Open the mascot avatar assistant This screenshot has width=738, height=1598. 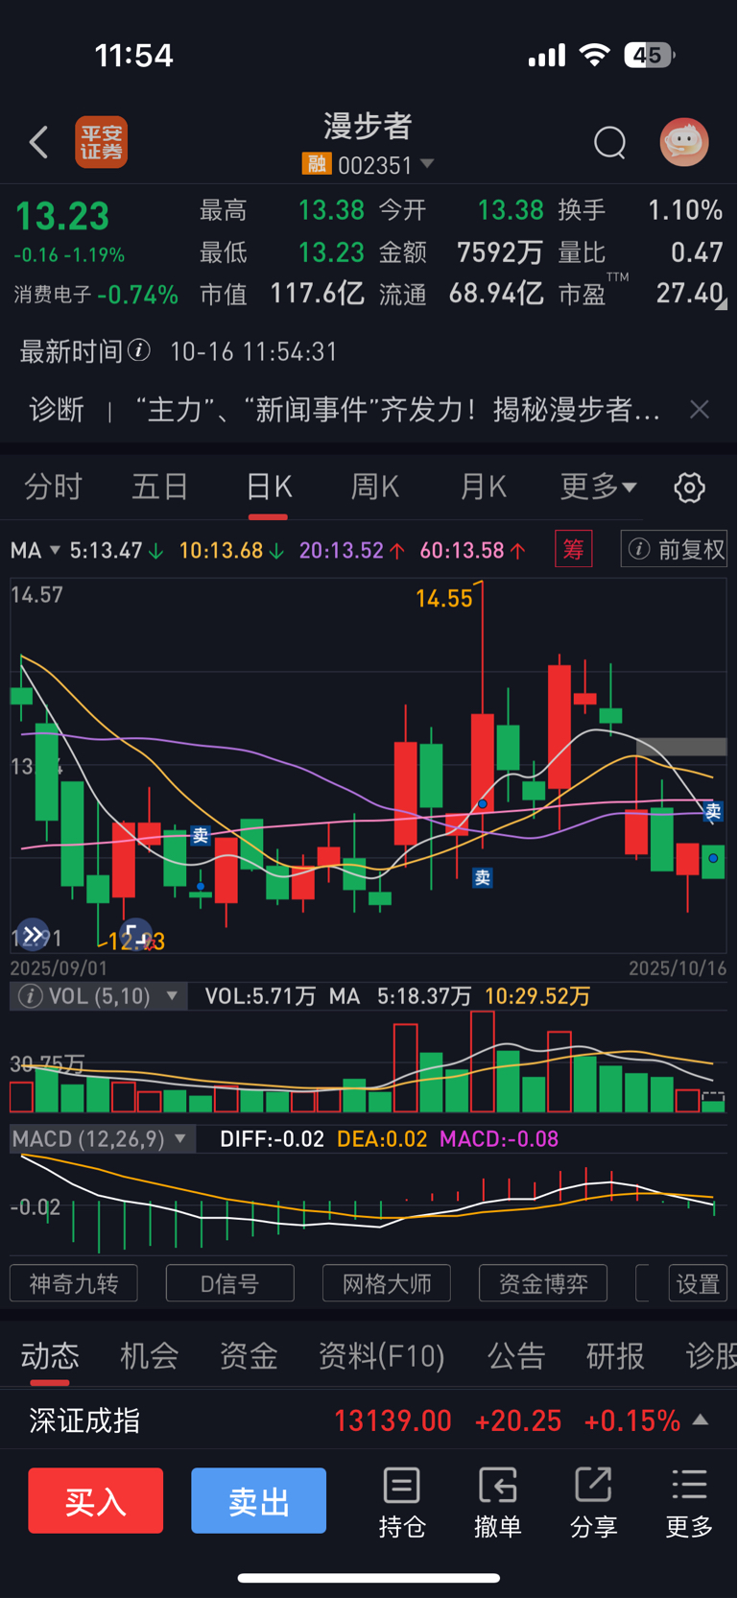684,142
